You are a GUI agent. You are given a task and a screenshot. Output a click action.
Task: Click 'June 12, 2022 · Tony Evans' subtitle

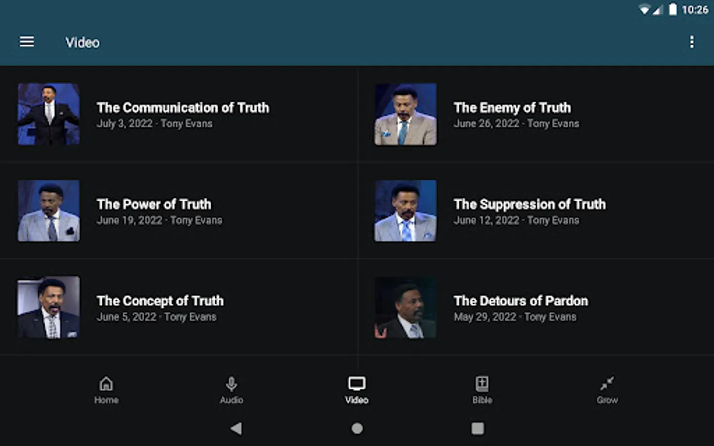coord(516,220)
